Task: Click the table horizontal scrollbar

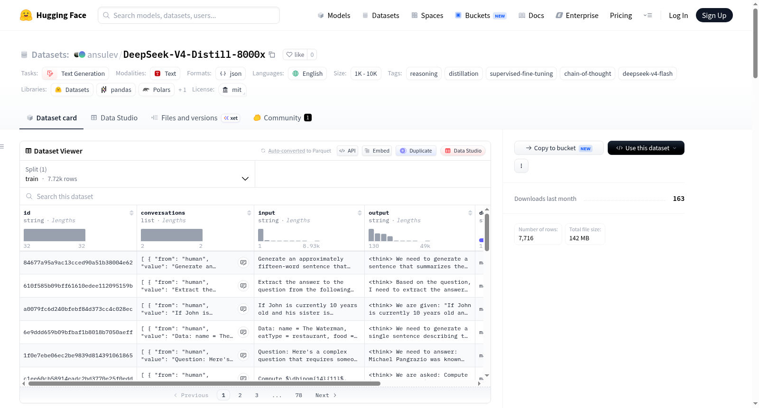Action: (204, 383)
